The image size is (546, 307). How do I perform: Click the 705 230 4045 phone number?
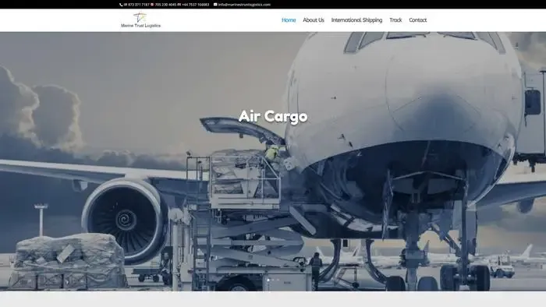pyautogui.click(x=165, y=5)
